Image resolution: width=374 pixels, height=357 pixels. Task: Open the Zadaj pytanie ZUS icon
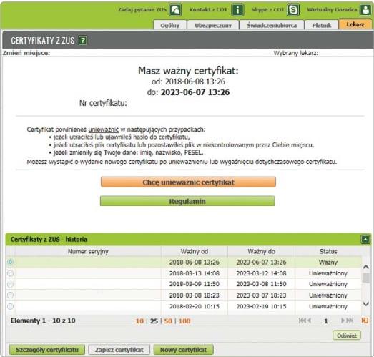coord(175,10)
